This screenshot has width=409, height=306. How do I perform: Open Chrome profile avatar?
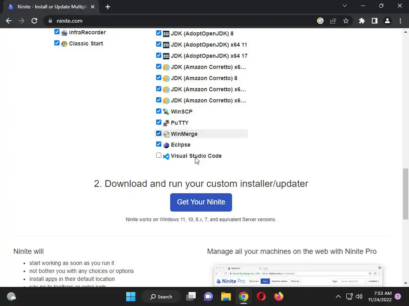(387, 21)
